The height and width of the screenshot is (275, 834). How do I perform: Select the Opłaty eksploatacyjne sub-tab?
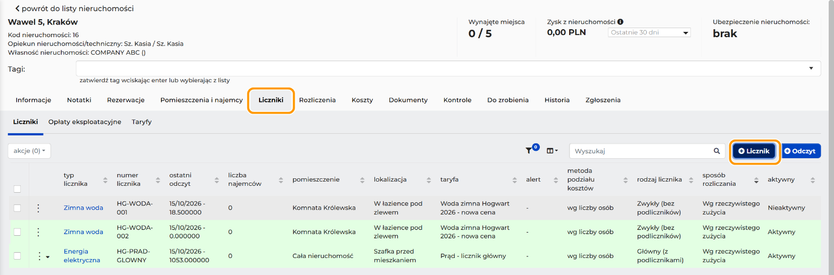pos(85,122)
